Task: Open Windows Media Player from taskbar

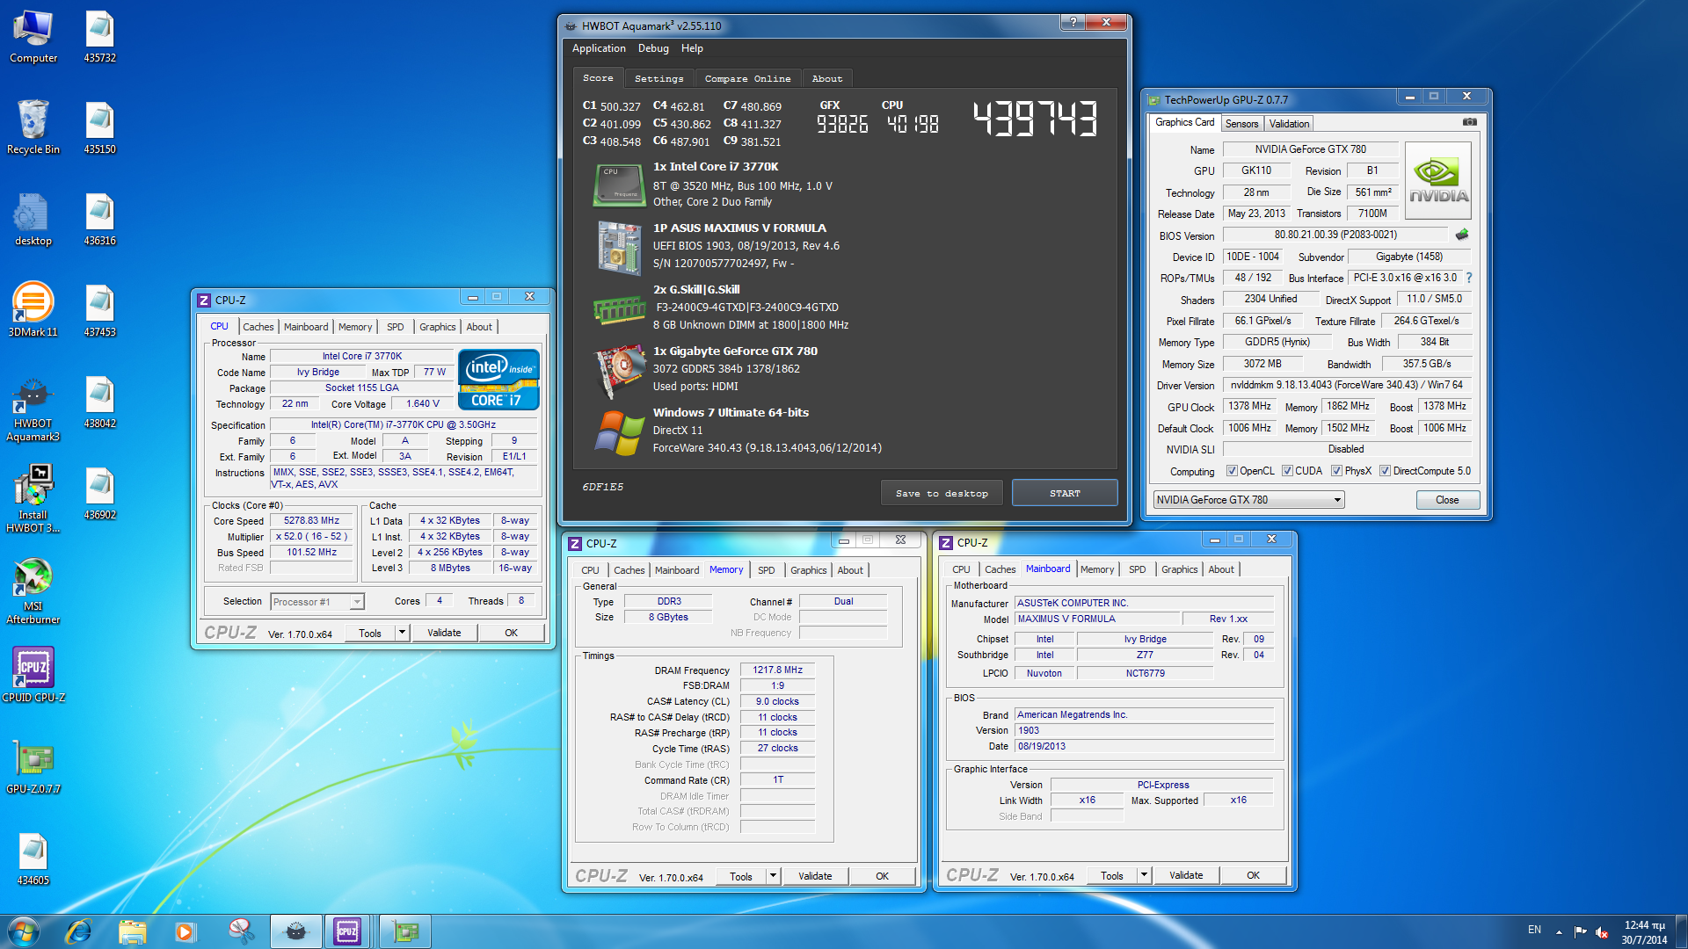Action: (185, 931)
